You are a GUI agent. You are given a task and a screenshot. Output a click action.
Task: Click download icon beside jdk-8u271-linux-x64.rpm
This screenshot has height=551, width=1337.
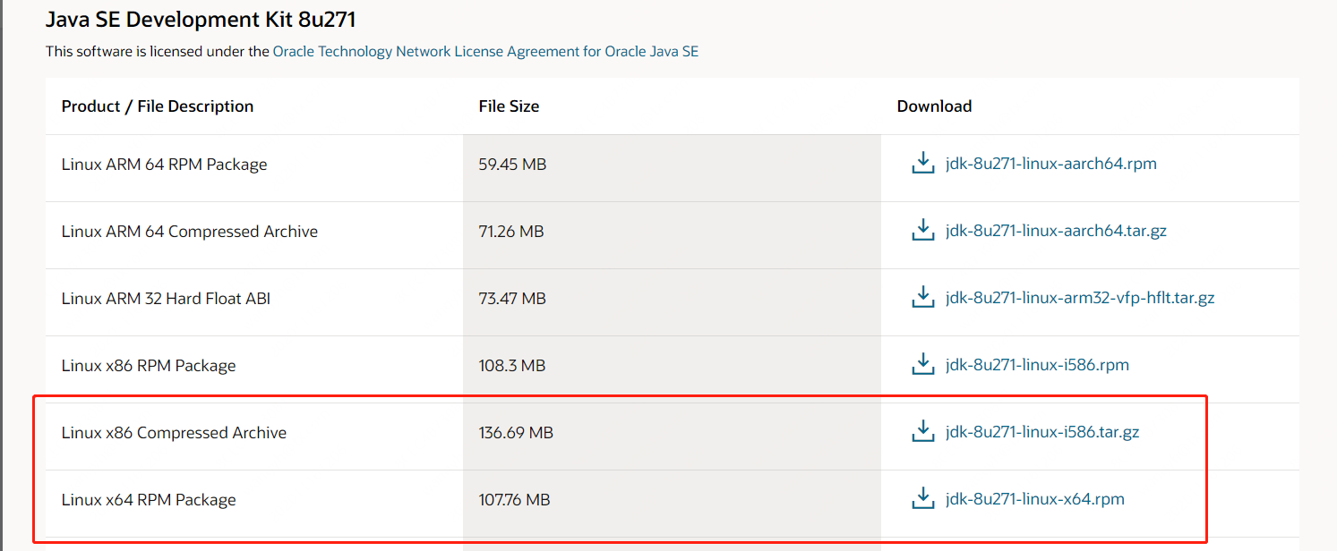pos(922,499)
